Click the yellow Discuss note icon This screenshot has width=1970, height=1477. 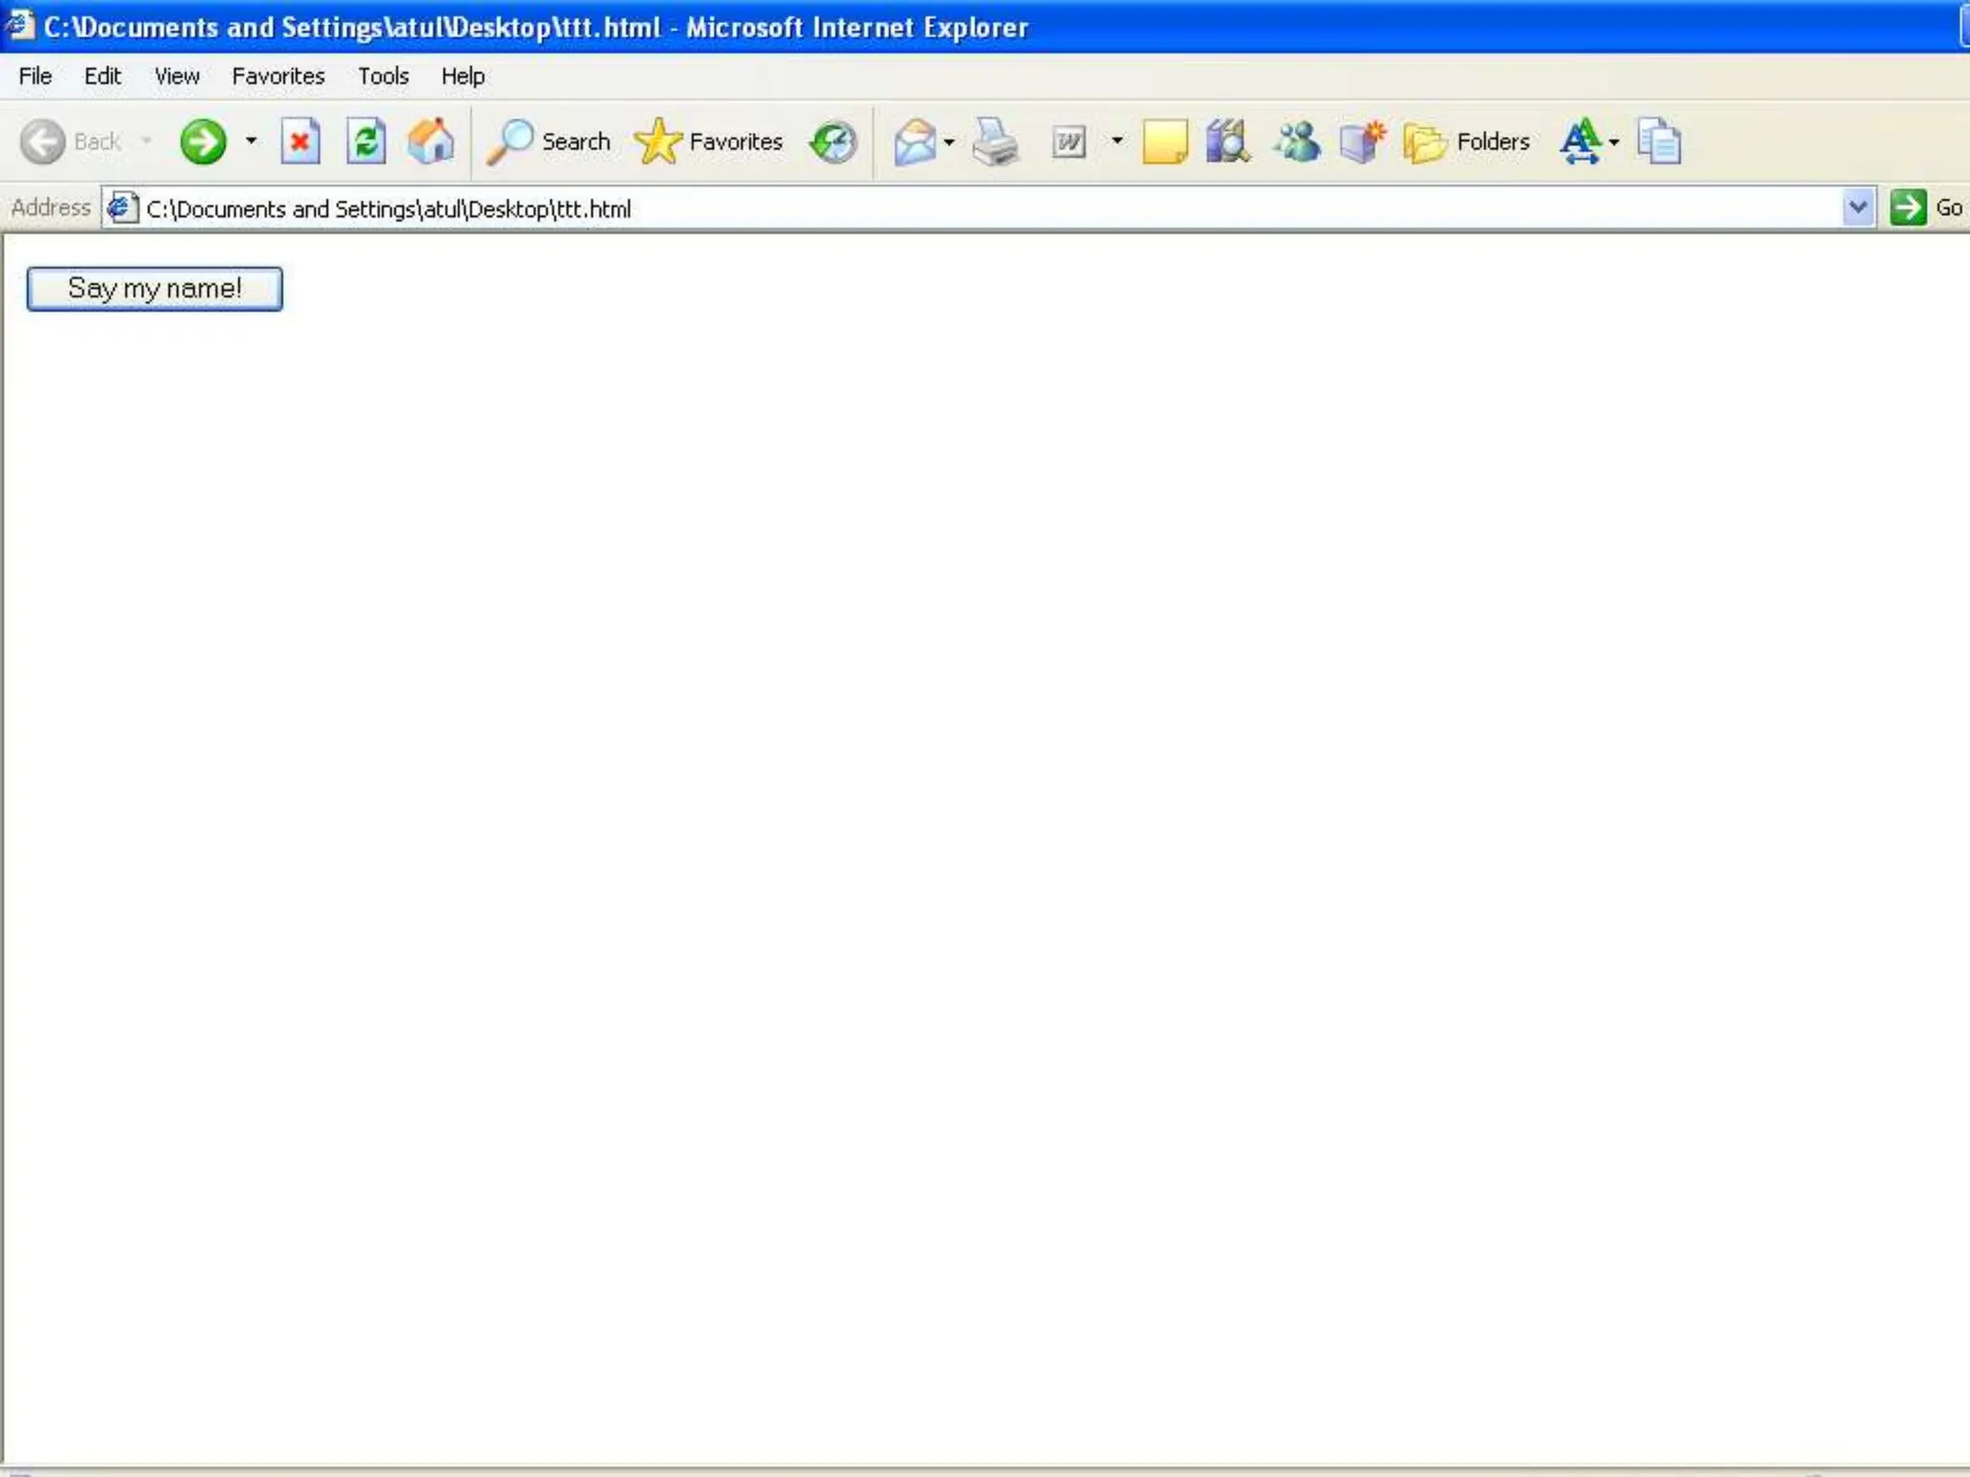click(x=1164, y=142)
